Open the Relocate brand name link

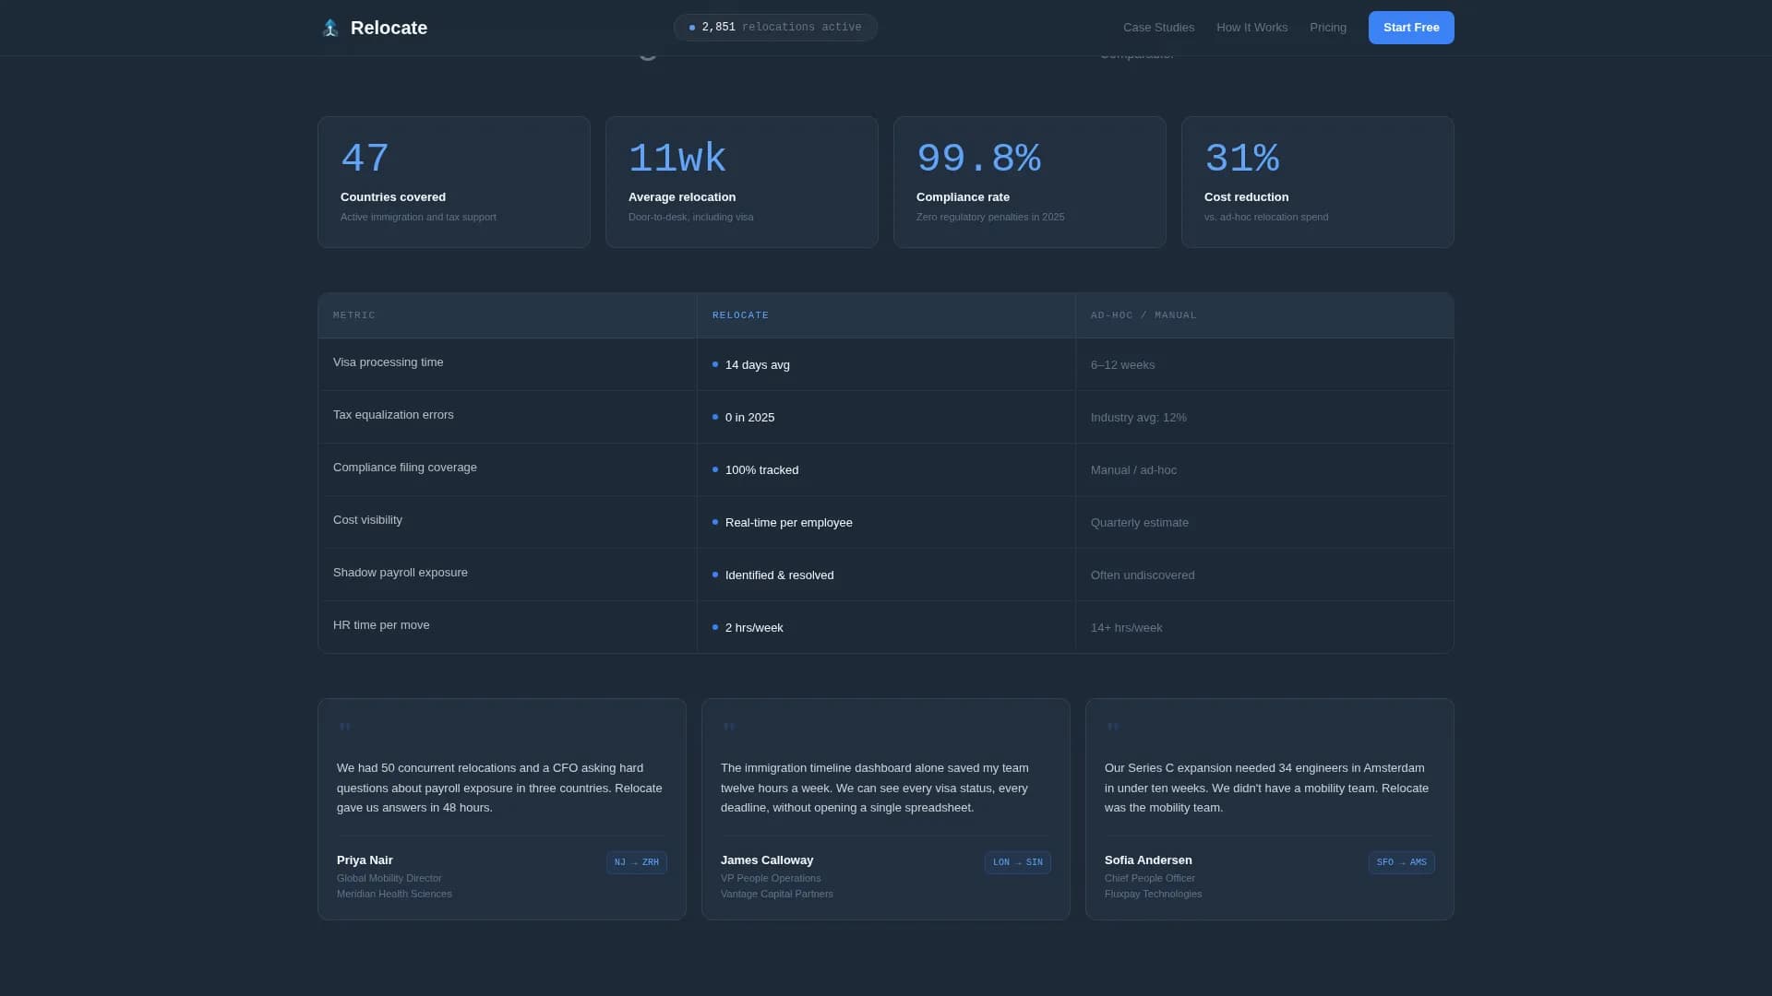coord(389,28)
